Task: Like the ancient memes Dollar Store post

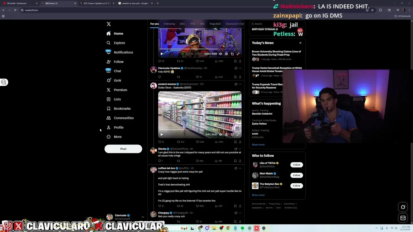Action: (197, 142)
